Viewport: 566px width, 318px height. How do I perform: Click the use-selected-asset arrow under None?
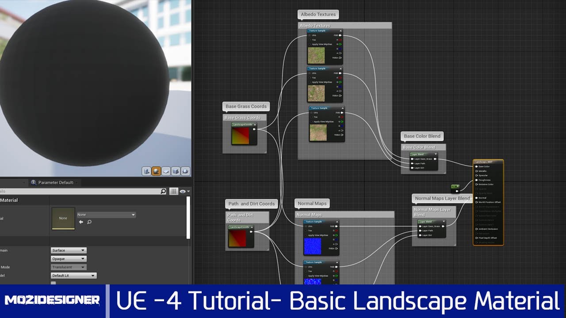[x=81, y=222]
